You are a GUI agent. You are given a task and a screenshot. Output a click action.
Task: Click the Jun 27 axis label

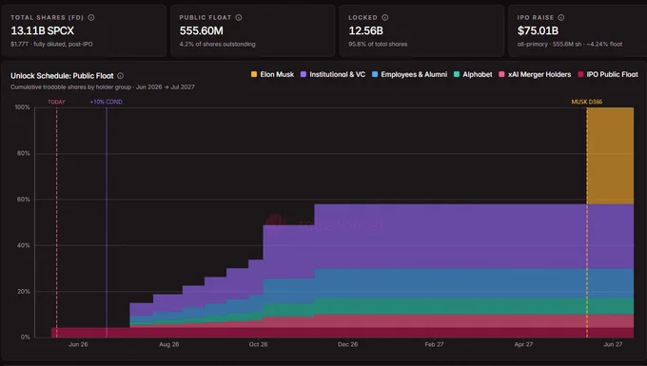coord(613,344)
